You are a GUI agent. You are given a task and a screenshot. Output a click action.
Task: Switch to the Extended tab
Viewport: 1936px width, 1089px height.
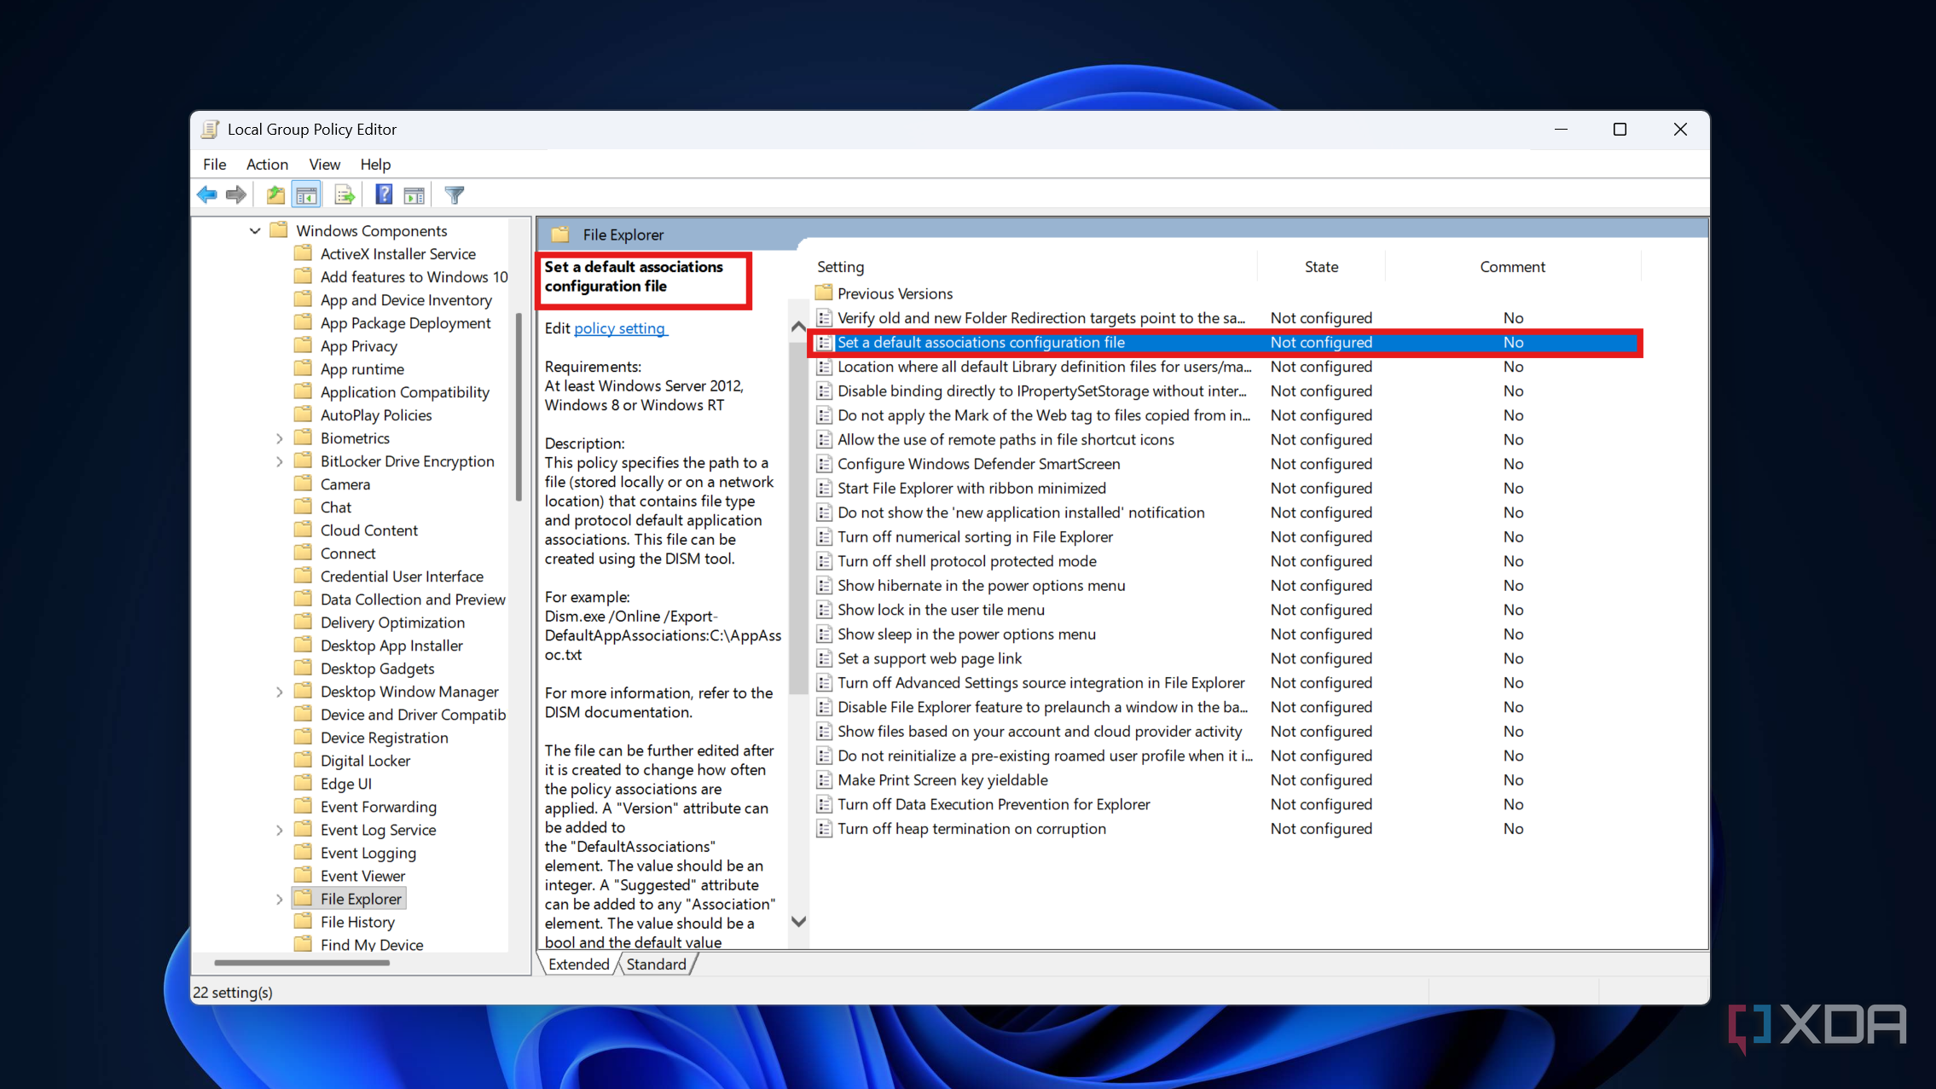tap(578, 964)
